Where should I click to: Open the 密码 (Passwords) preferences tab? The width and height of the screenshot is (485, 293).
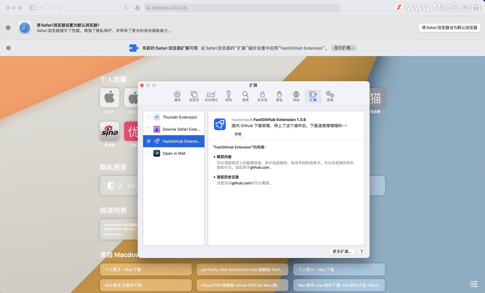(228, 96)
